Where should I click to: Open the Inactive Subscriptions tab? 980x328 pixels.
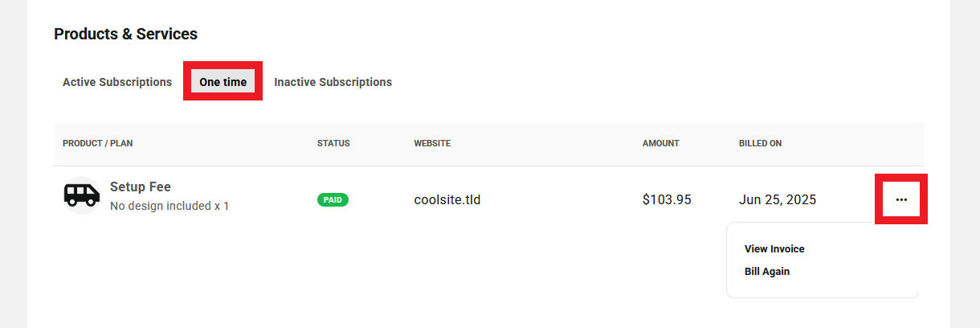coord(333,82)
